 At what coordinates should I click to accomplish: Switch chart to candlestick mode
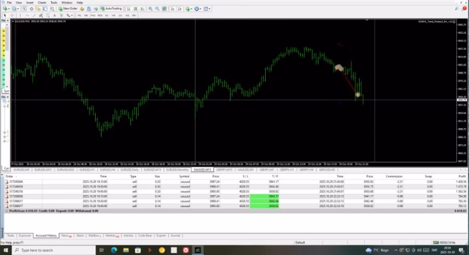click(135, 9)
